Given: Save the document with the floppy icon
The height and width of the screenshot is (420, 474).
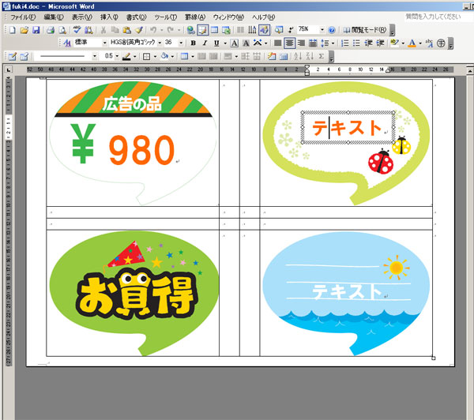Looking at the screenshot, I should (x=36, y=29).
